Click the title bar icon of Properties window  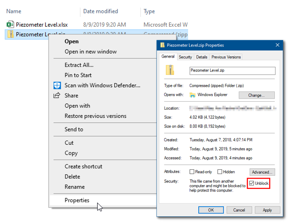[162, 45]
